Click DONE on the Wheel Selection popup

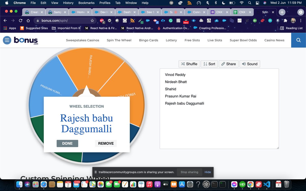(x=67, y=143)
